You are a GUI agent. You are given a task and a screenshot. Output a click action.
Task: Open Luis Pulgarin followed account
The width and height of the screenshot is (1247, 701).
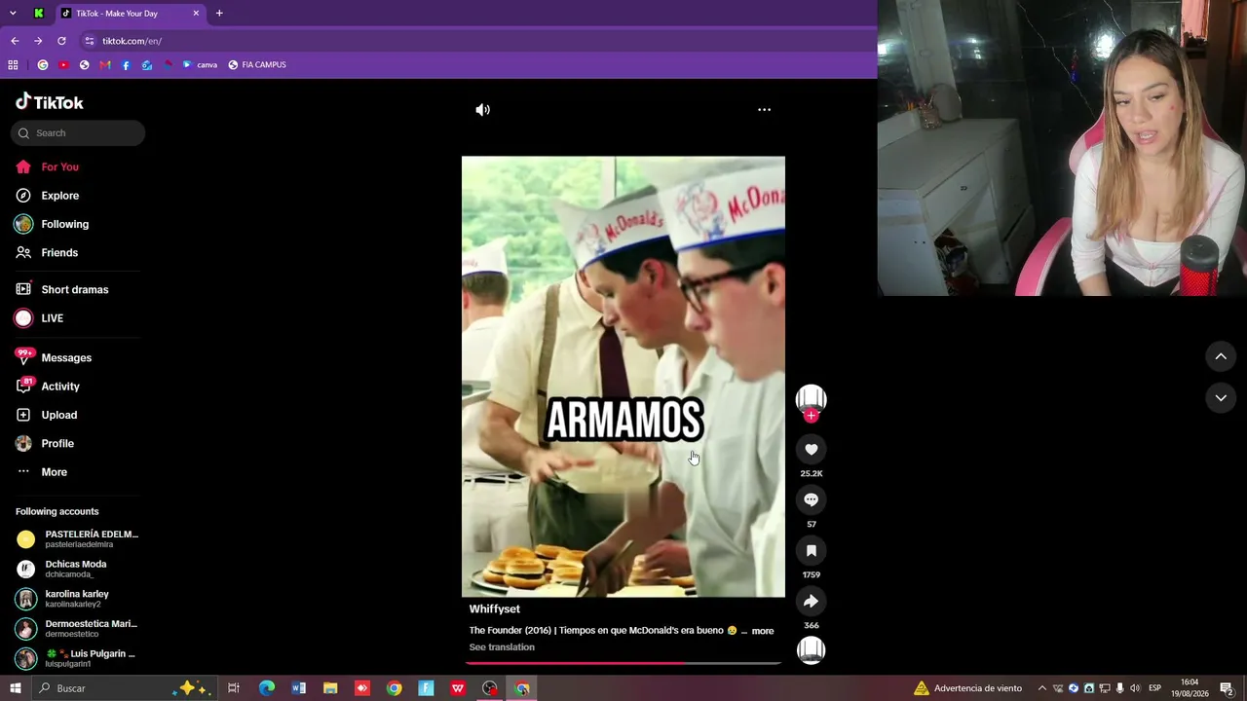[77, 658]
